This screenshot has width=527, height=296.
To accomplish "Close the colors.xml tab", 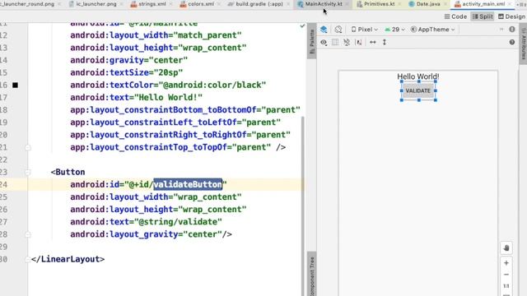I will coord(219,4).
